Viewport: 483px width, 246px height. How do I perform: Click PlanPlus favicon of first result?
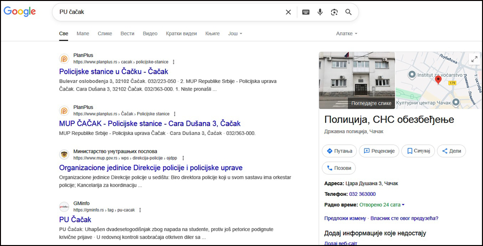64,58
